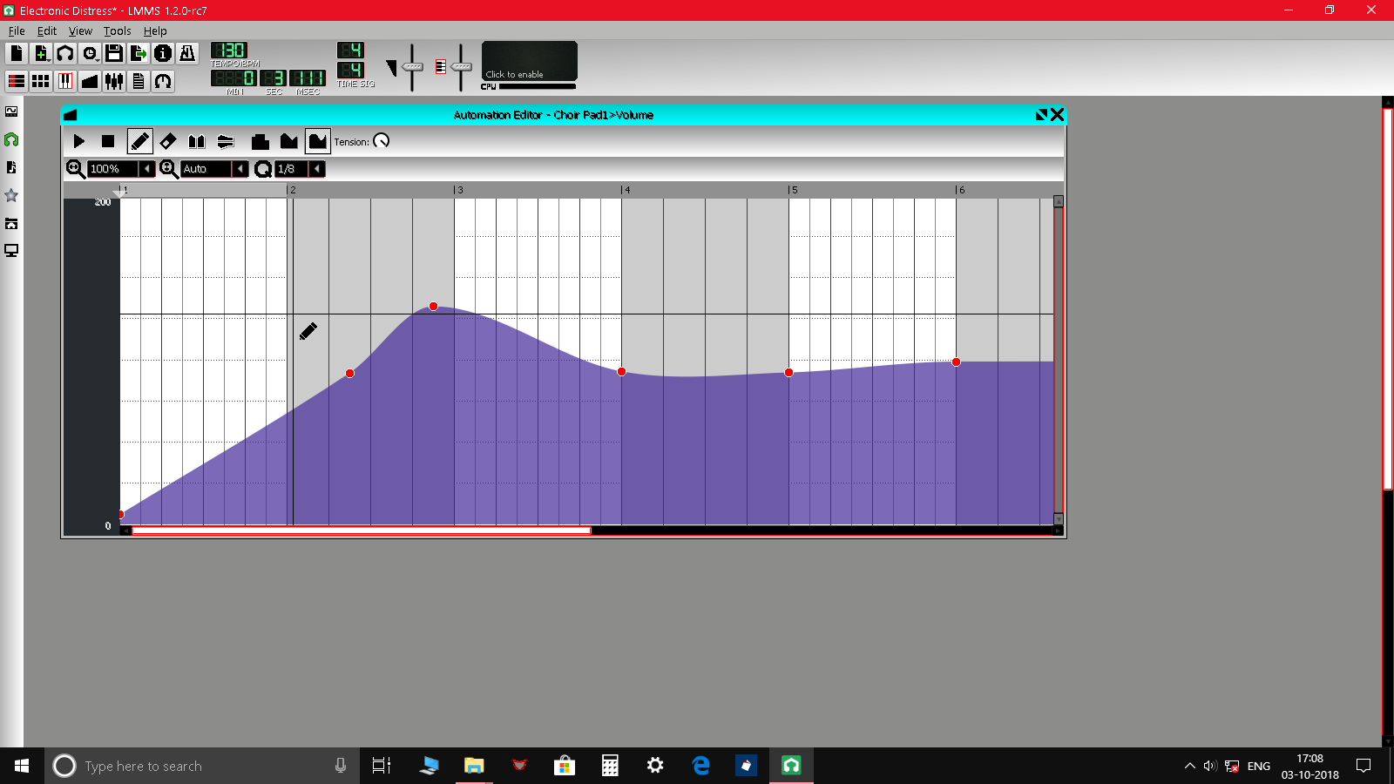Export the project
1394x784 pixels.
139,51
